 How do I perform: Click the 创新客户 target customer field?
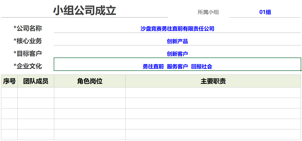point(177,54)
